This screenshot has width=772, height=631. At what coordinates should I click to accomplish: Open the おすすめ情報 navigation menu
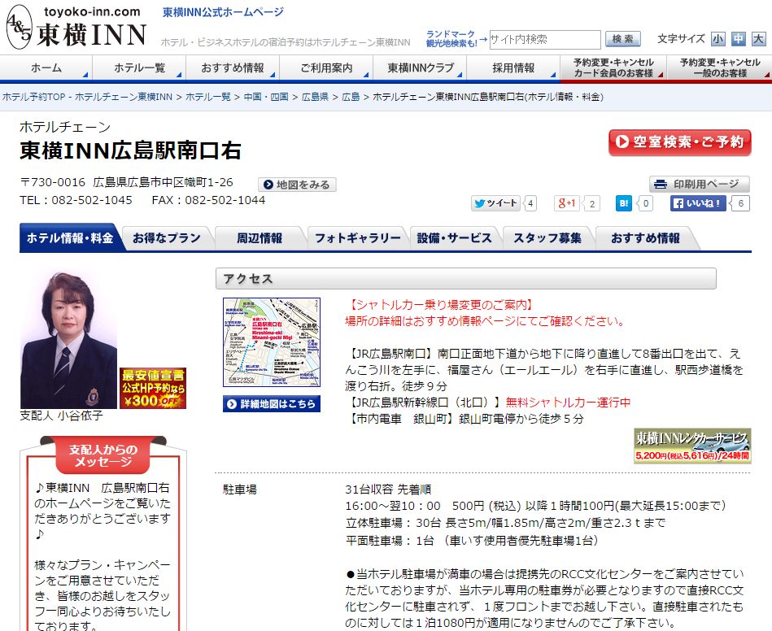233,68
